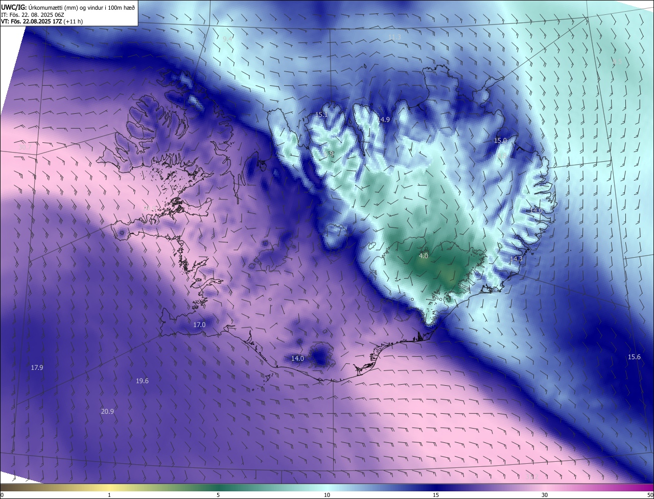Image resolution: width=654 pixels, height=499 pixels.
Task: Select the 20.9 value label on the map
Action: [x=107, y=412]
